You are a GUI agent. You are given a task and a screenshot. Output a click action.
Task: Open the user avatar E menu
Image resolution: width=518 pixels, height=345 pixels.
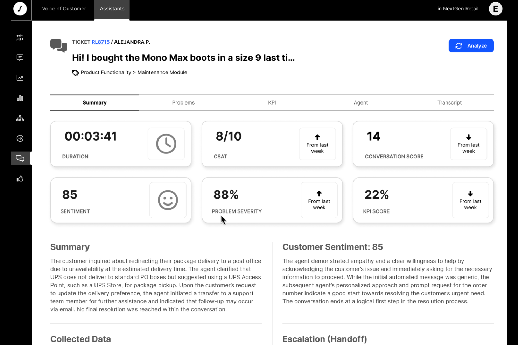click(495, 9)
